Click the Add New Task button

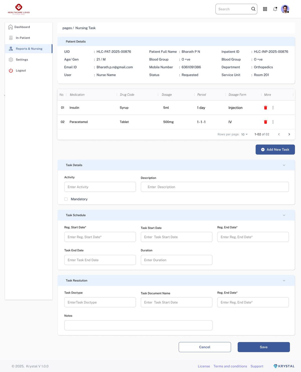tap(275, 150)
